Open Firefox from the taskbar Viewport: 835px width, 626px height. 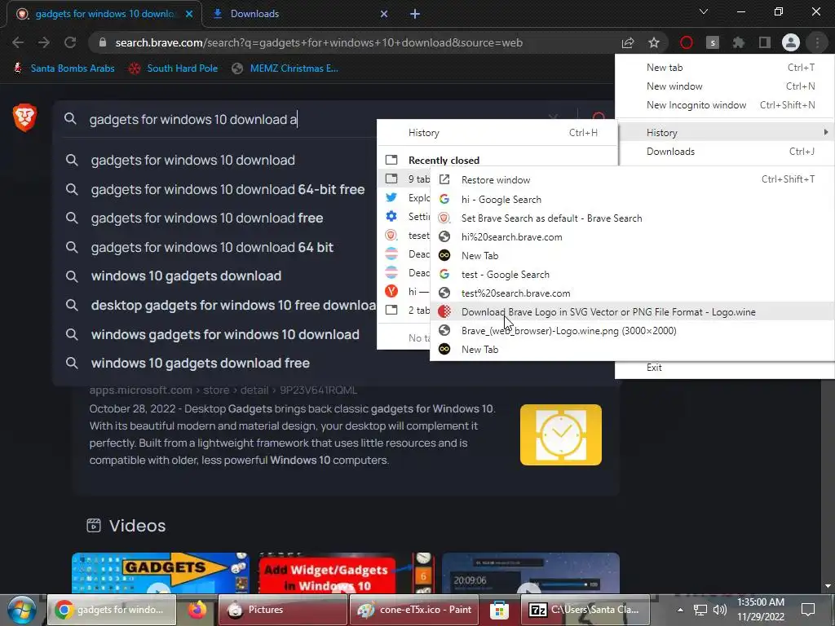coord(197,610)
